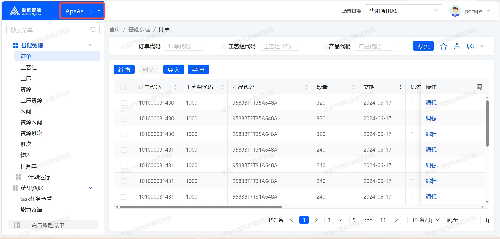Click the horizontal scrollbar under the table
Screen dimensions: 500x239
[201, 207]
